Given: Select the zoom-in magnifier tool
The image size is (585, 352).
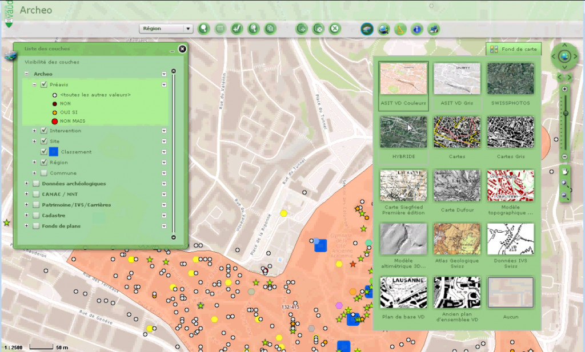Looking at the screenshot, I should pyautogui.click(x=565, y=183).
